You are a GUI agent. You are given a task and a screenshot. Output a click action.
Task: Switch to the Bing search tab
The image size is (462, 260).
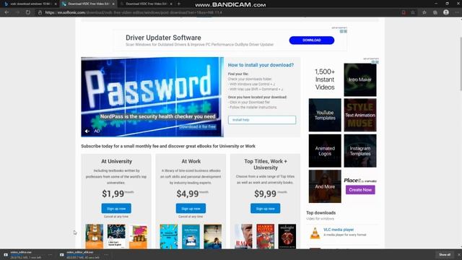coord(30,4)
